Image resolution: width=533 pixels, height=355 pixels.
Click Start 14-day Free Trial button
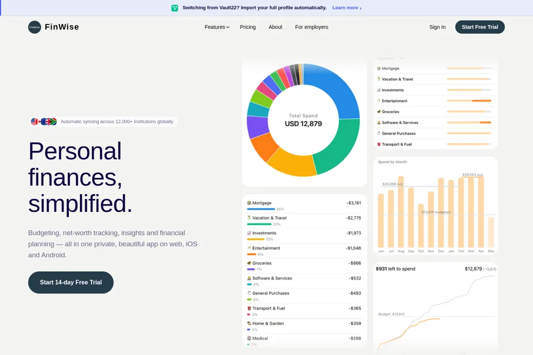(x=71, y=282)
